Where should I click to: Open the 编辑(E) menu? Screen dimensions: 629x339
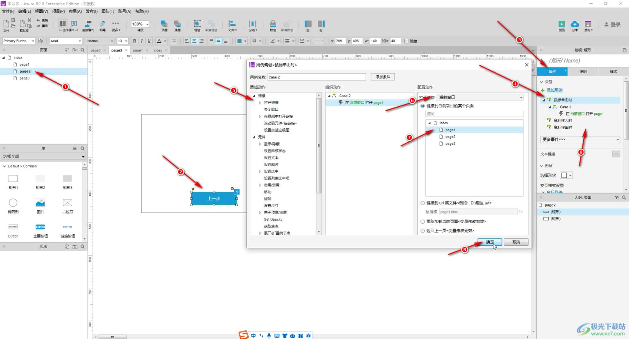click(25, 11)
